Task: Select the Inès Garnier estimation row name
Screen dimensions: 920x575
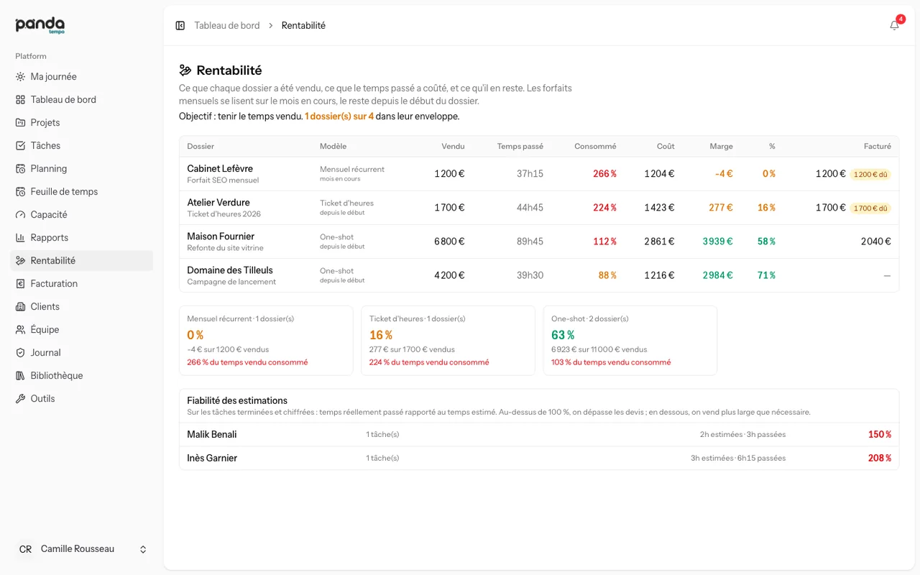Action: 212,458
